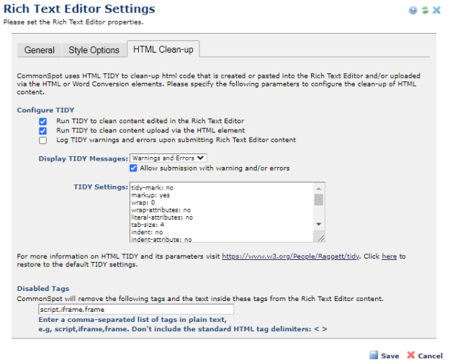Switch to the General tab
Screen dimensions: 450x363
39,50
